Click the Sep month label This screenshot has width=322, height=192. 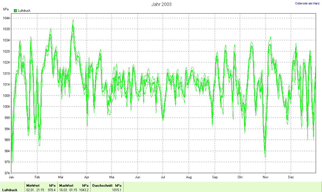point(215,177)
